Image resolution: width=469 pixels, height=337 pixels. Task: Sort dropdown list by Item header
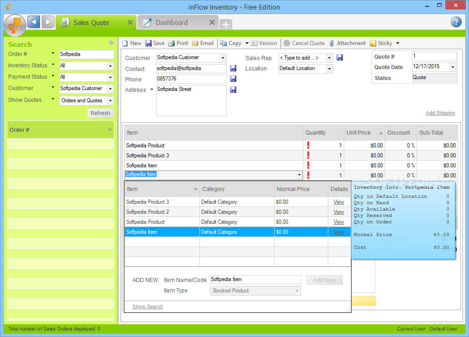(x=162, y=189)
